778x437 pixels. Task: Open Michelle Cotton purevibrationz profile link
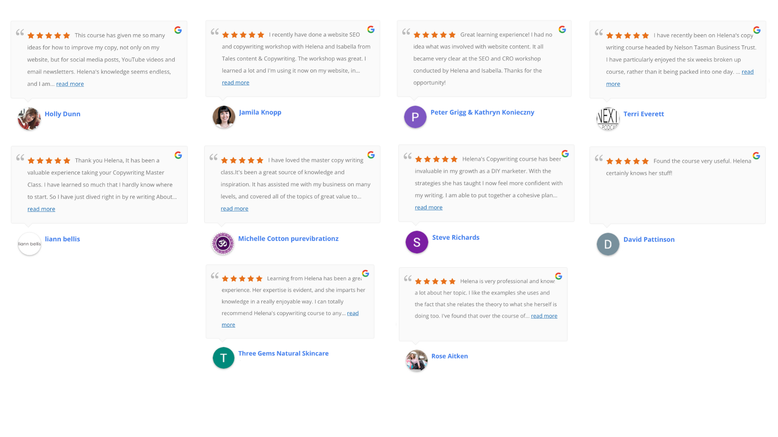point(288,239)
